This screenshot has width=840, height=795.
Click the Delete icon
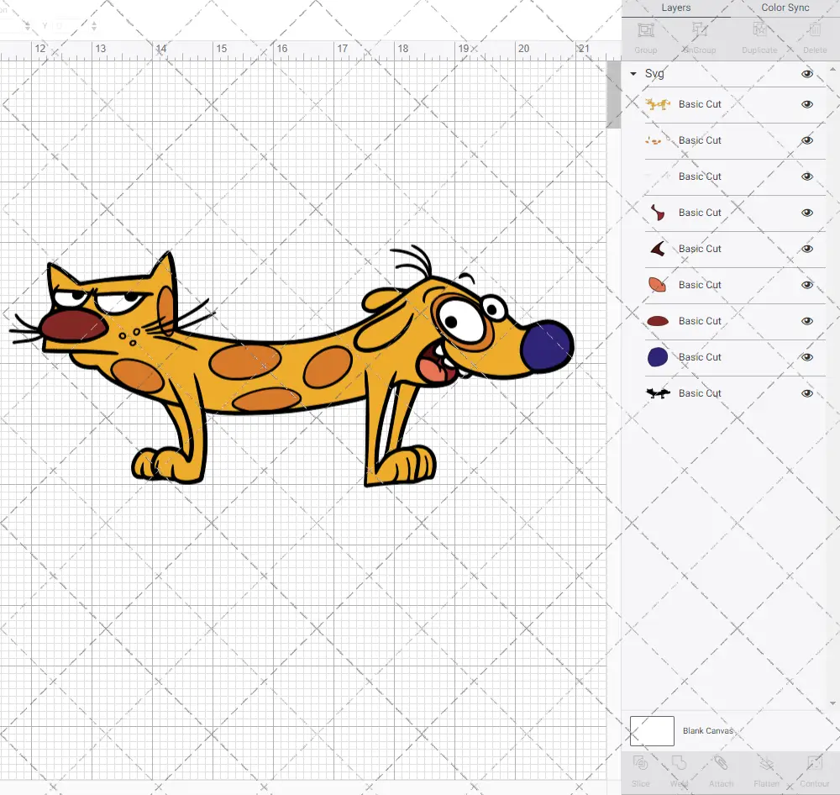[x=814, y=30]
